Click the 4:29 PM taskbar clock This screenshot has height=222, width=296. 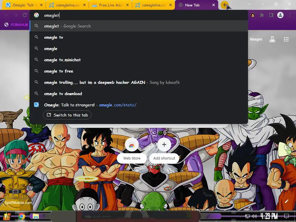pos(269,216)
